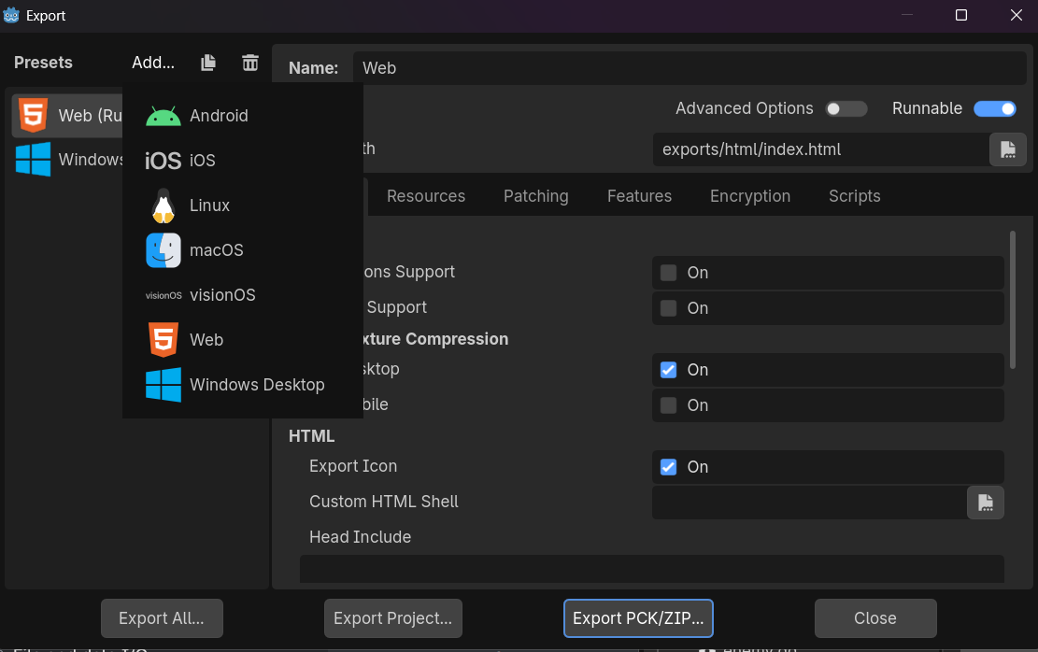Click the Custom HTML Shell path field
1038x652 pixels.
[810, 503]
